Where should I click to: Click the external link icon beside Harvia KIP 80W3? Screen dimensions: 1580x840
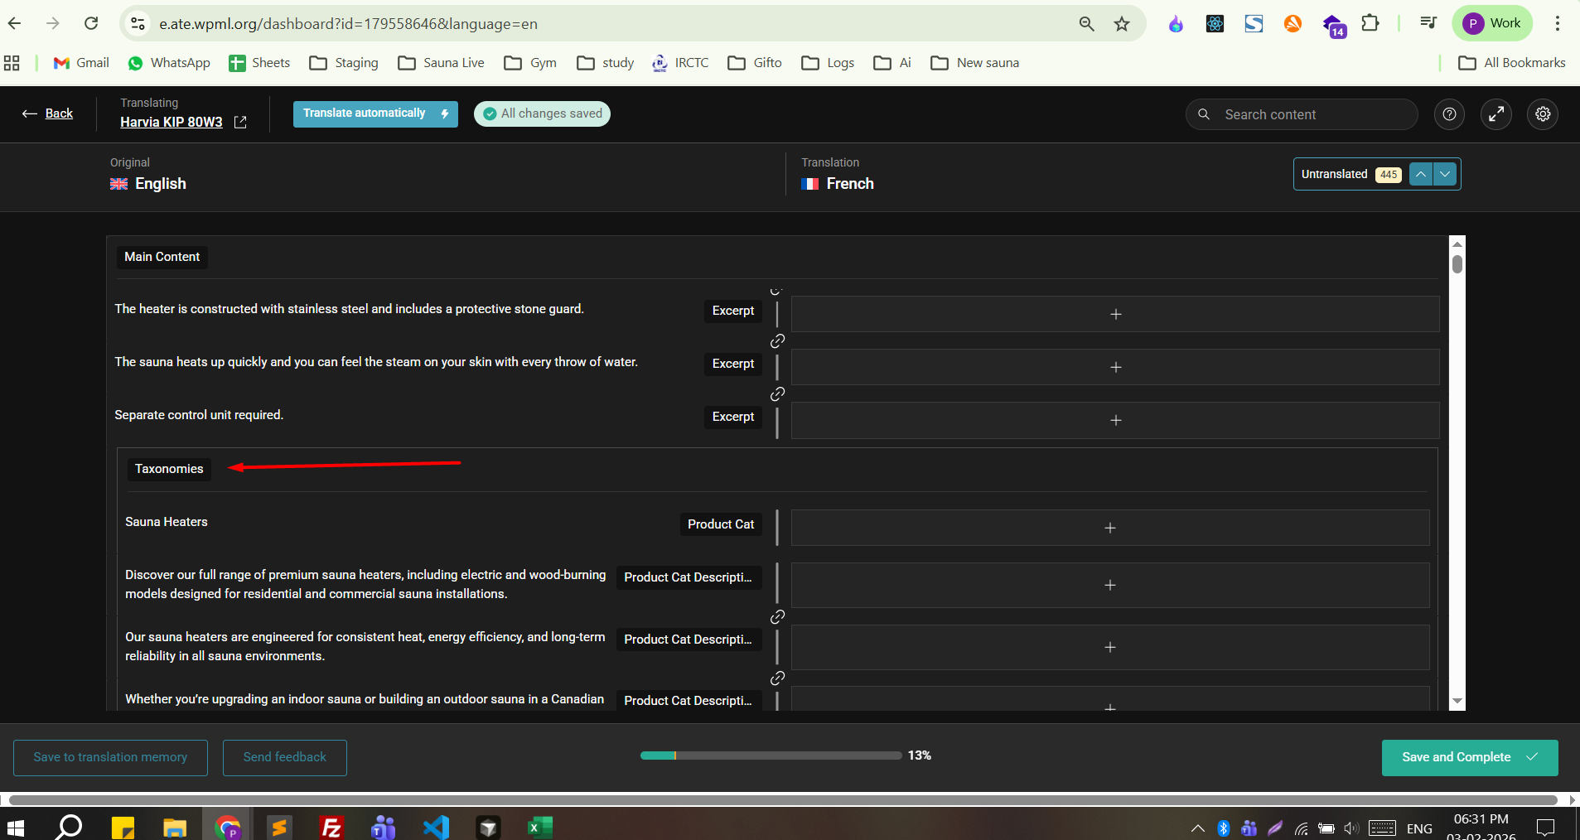[x=240, y=123]
